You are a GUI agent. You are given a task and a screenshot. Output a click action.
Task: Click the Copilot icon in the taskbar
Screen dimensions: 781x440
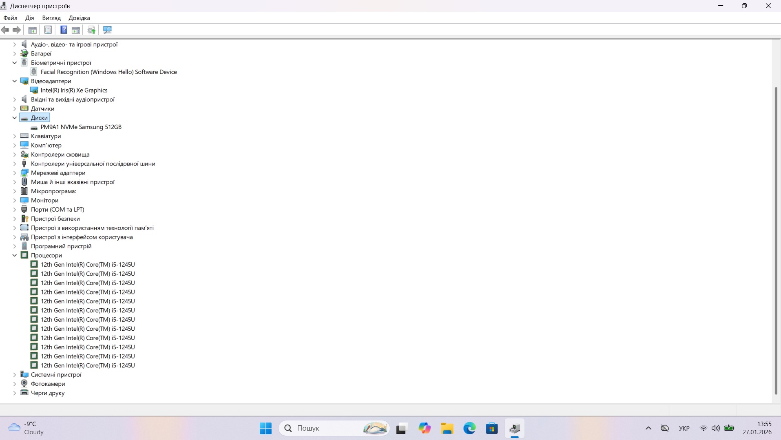(425, 428)
